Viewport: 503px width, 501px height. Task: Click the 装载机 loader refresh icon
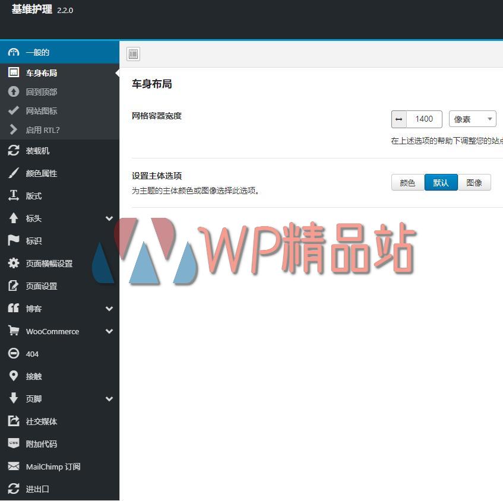pos(14,150)
